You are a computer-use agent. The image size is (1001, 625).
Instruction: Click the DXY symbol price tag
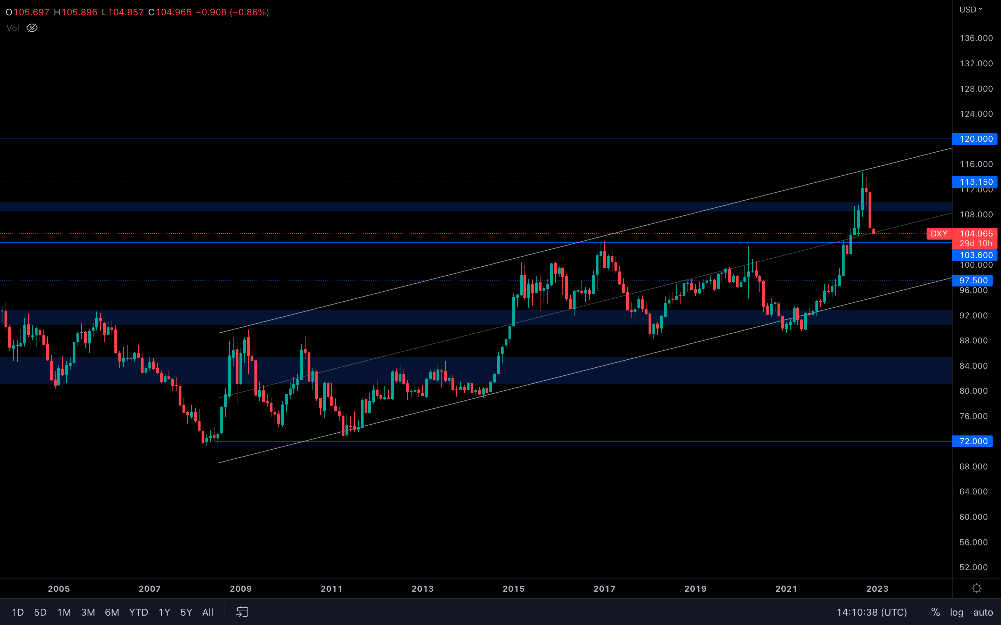938,234
